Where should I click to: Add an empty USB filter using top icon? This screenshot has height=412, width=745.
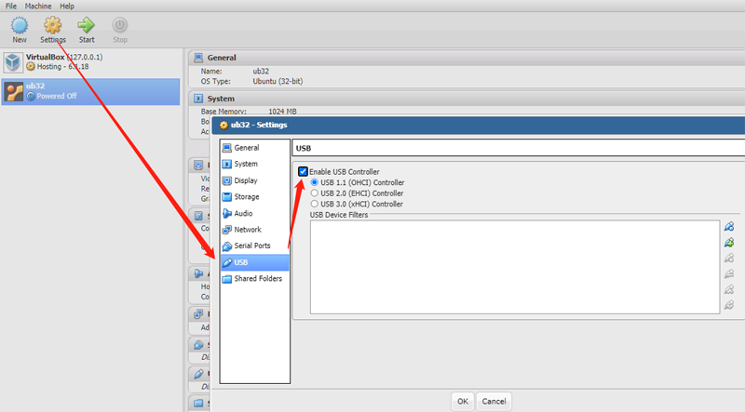(729, 226)
